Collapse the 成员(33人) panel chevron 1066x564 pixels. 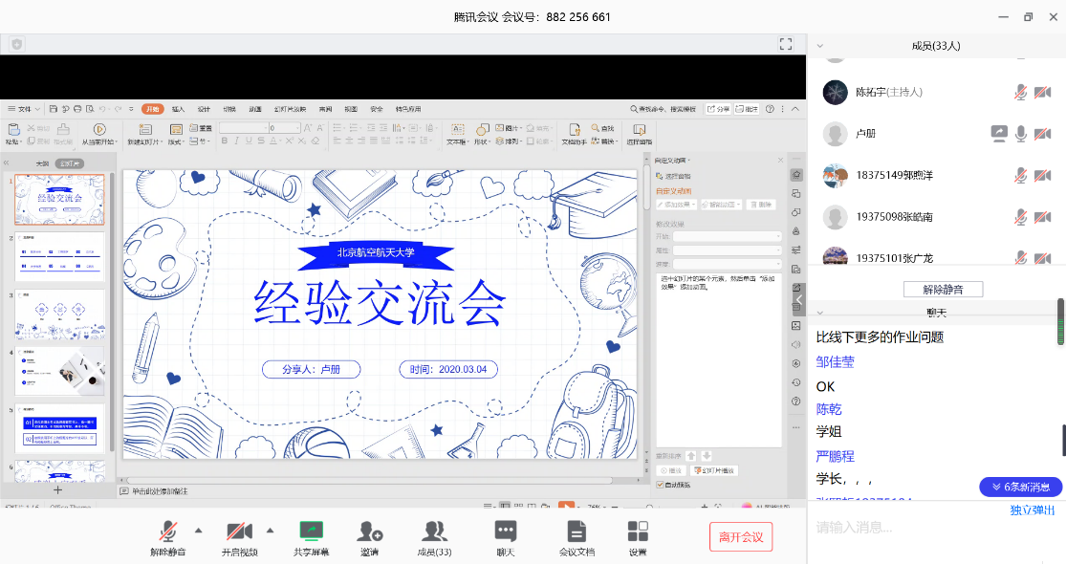819,45
